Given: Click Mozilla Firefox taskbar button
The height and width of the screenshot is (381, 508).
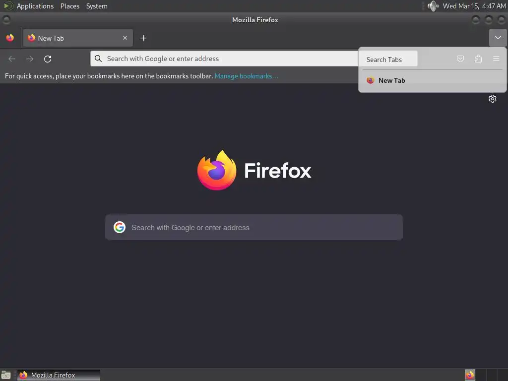Looking at the screenshot, I should pyautogui.click(x=59, y=375).
